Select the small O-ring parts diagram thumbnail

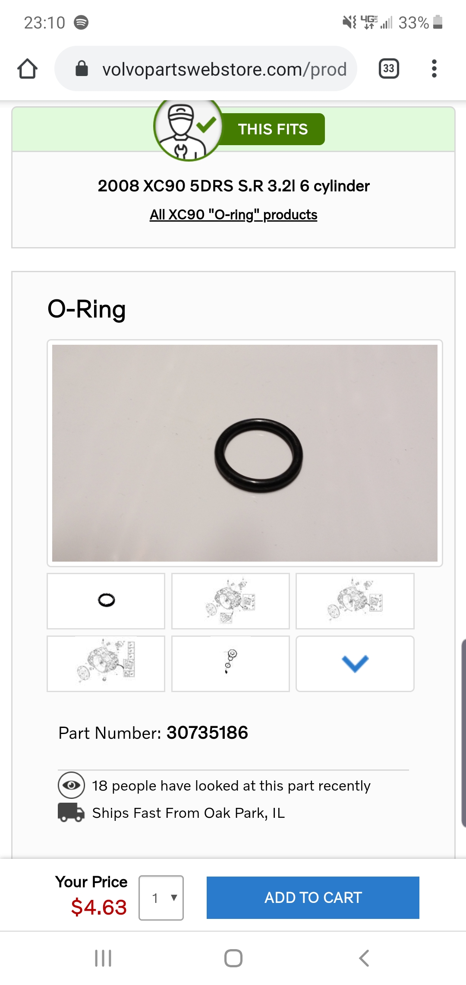click(x=230, y=664)
